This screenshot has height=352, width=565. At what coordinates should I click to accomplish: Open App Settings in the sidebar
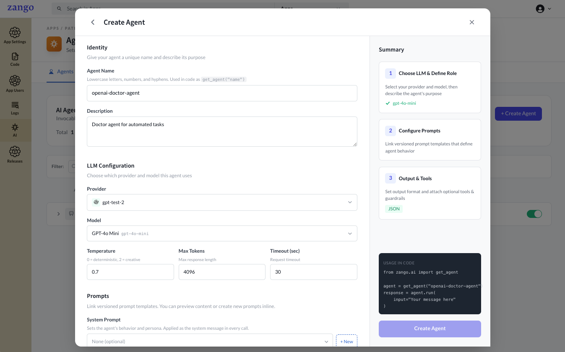(x=15, y=36)
